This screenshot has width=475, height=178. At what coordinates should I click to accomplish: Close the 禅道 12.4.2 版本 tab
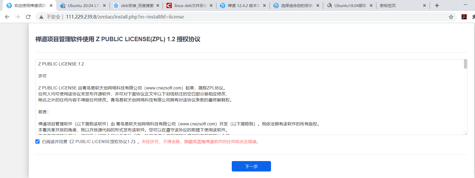pyautogui.click(x=264, y=5)
